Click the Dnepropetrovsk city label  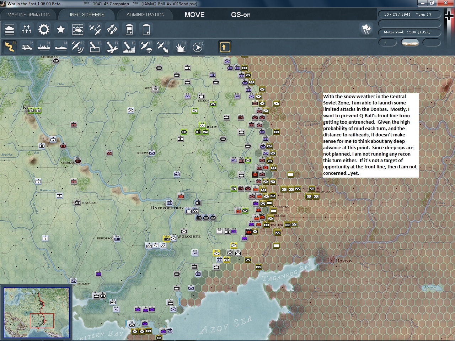point(167,208)
